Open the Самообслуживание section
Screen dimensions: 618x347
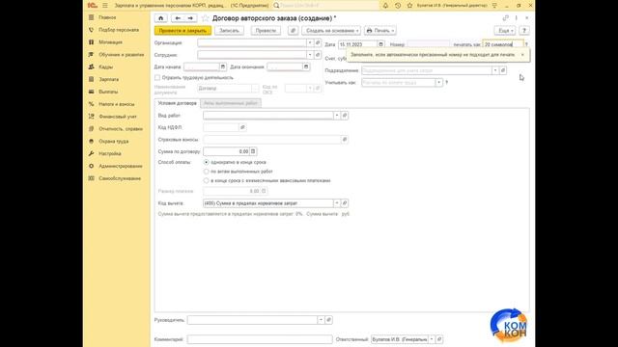[120, 178]
